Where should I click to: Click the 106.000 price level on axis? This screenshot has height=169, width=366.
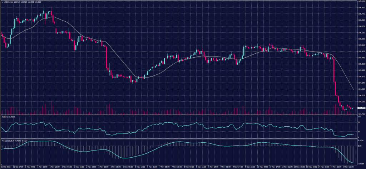pos(361,39)
